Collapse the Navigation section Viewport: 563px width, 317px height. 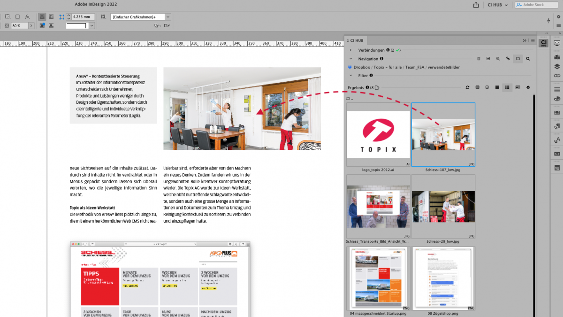point(351,58)
